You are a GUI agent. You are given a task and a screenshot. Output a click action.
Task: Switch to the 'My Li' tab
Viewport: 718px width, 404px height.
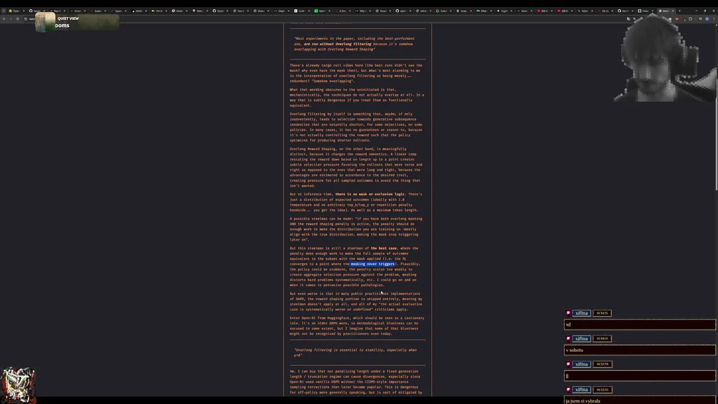(606, 11)
